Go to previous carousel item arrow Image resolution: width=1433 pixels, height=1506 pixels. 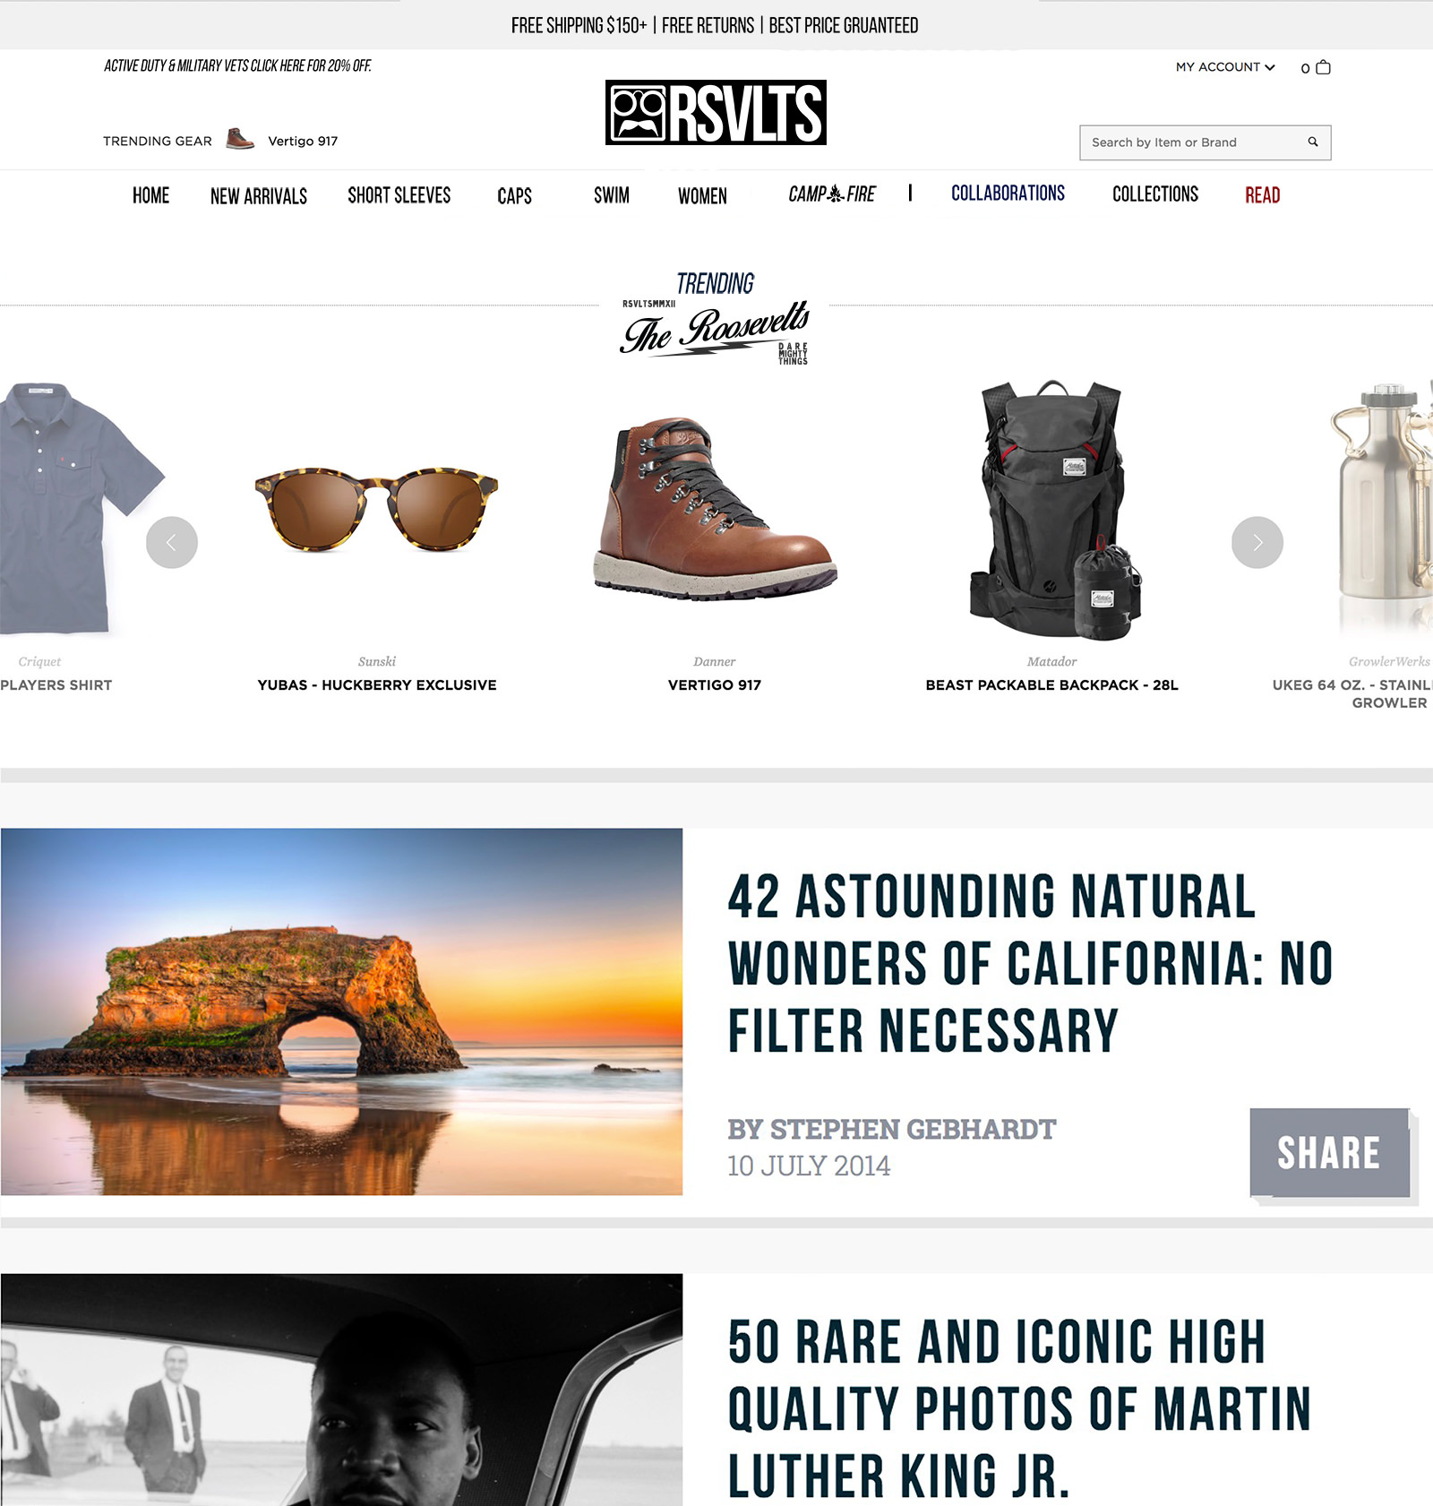(x=172, y=542)
